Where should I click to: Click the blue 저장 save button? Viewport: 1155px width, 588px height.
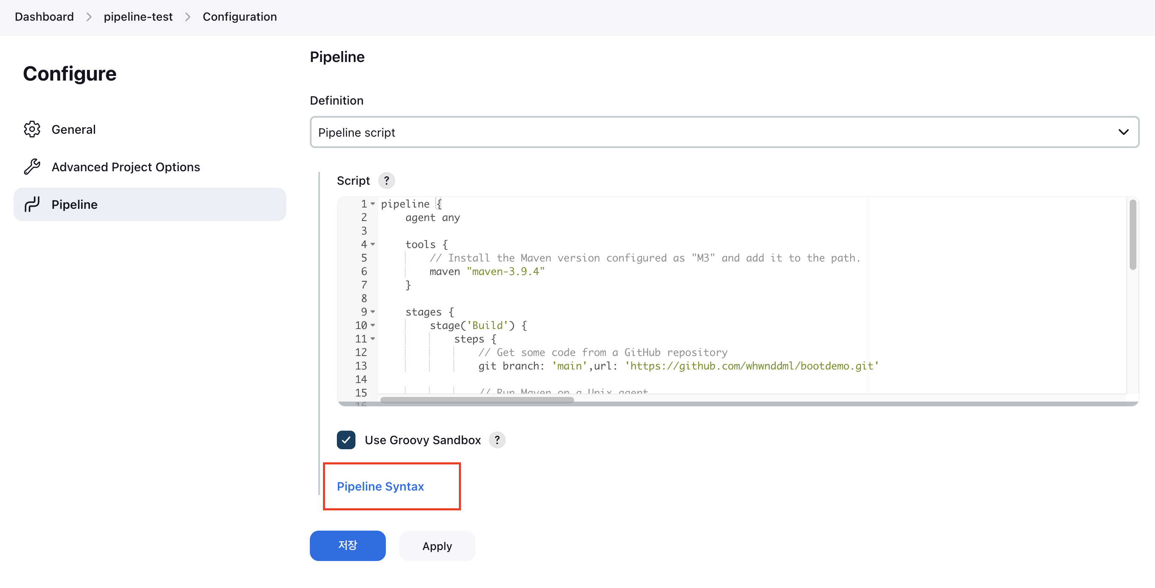[x=347, y=545]
